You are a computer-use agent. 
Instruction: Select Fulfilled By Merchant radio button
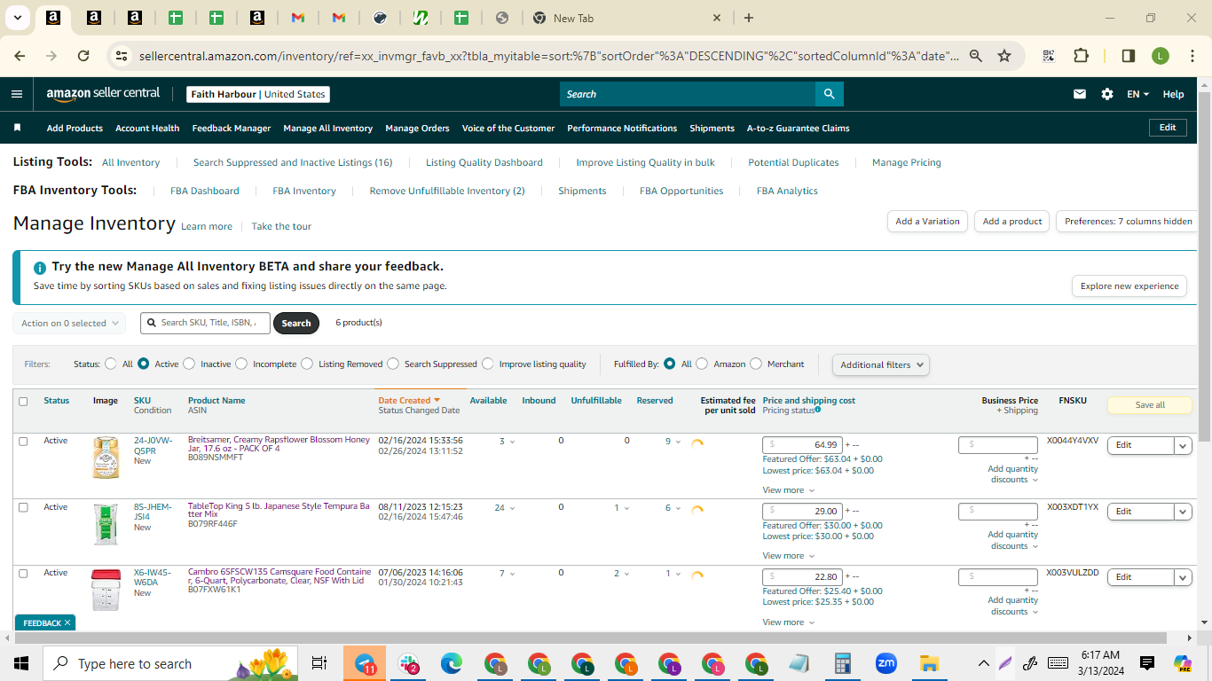756,364
